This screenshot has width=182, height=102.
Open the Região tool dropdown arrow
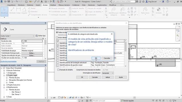[x=78, y=12]
